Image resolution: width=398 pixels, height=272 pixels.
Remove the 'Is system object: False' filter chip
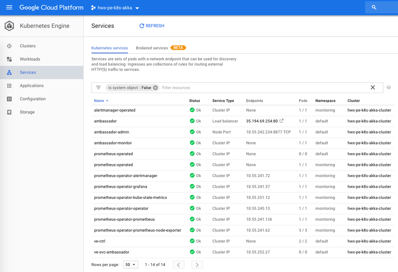[155, 87]
